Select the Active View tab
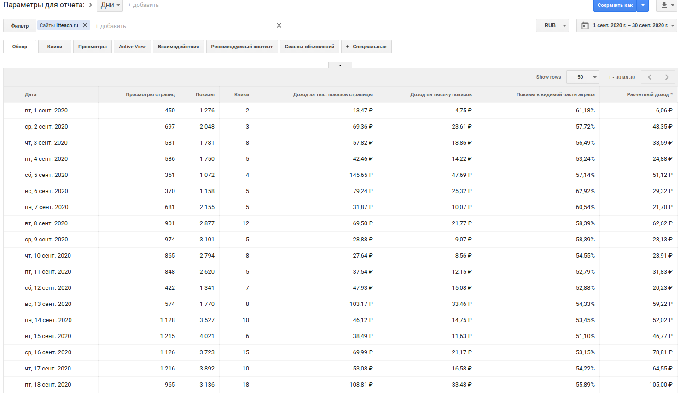The height and width of the screenshot is (393, 680). coord(132,47)
